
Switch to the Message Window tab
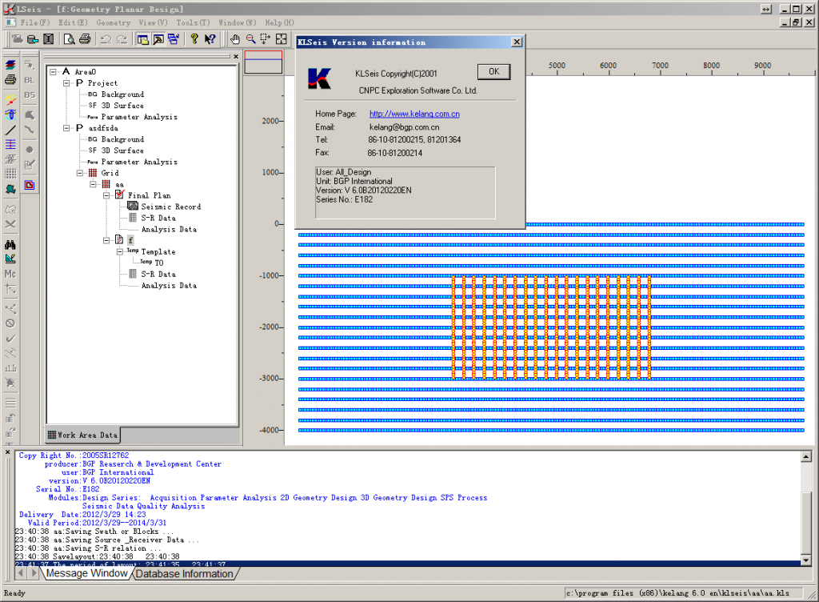click(x=86, y=573)
